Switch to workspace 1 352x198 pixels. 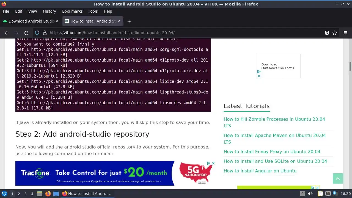pyautogui.click(x=12, y=194)
